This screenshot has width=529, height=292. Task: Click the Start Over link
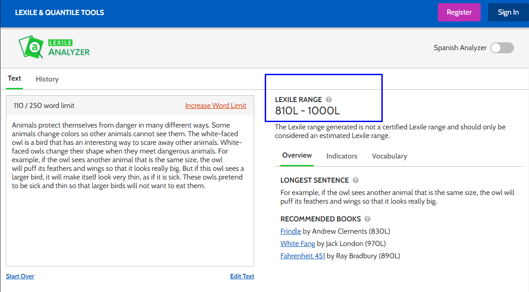click(20, 276)
